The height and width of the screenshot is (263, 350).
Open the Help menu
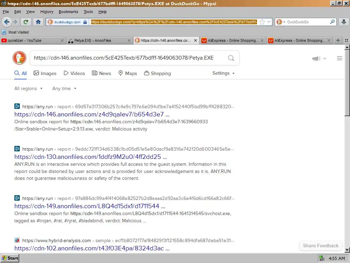(x=103, y=12)
